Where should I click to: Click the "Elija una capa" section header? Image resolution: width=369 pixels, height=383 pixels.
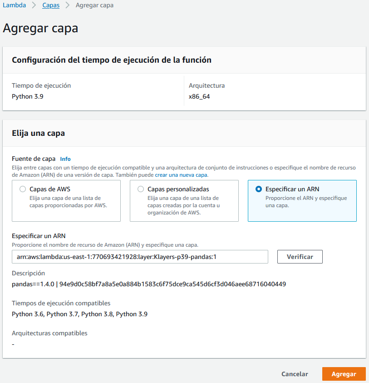[38, 132]
